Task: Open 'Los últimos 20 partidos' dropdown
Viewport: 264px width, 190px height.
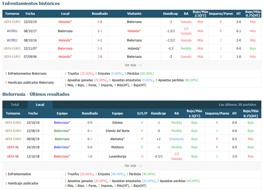Action: click(x=237, y=104)
